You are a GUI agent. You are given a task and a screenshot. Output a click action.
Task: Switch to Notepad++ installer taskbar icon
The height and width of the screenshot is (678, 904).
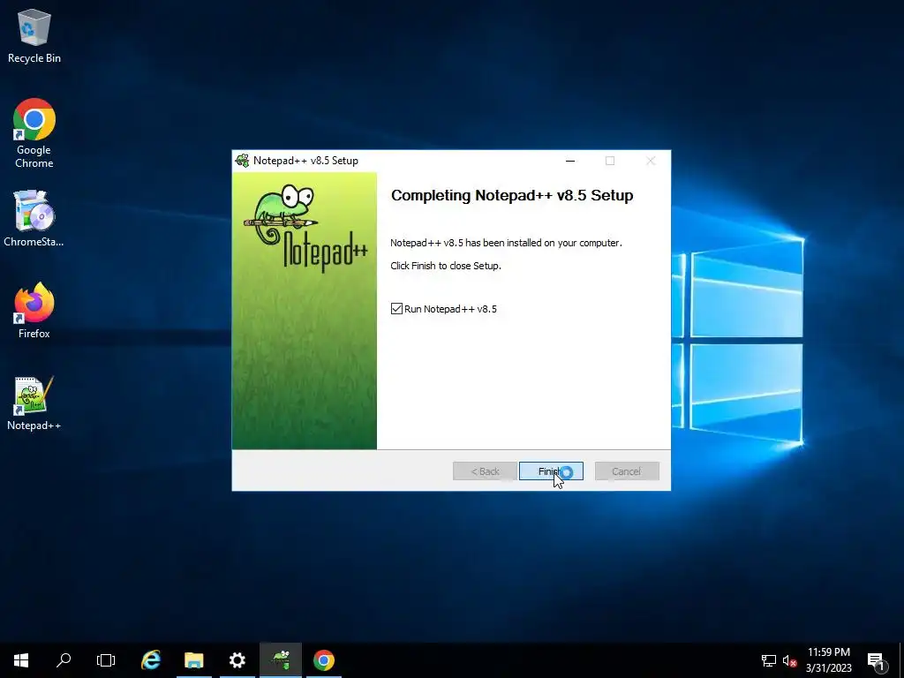pos(281,660)
